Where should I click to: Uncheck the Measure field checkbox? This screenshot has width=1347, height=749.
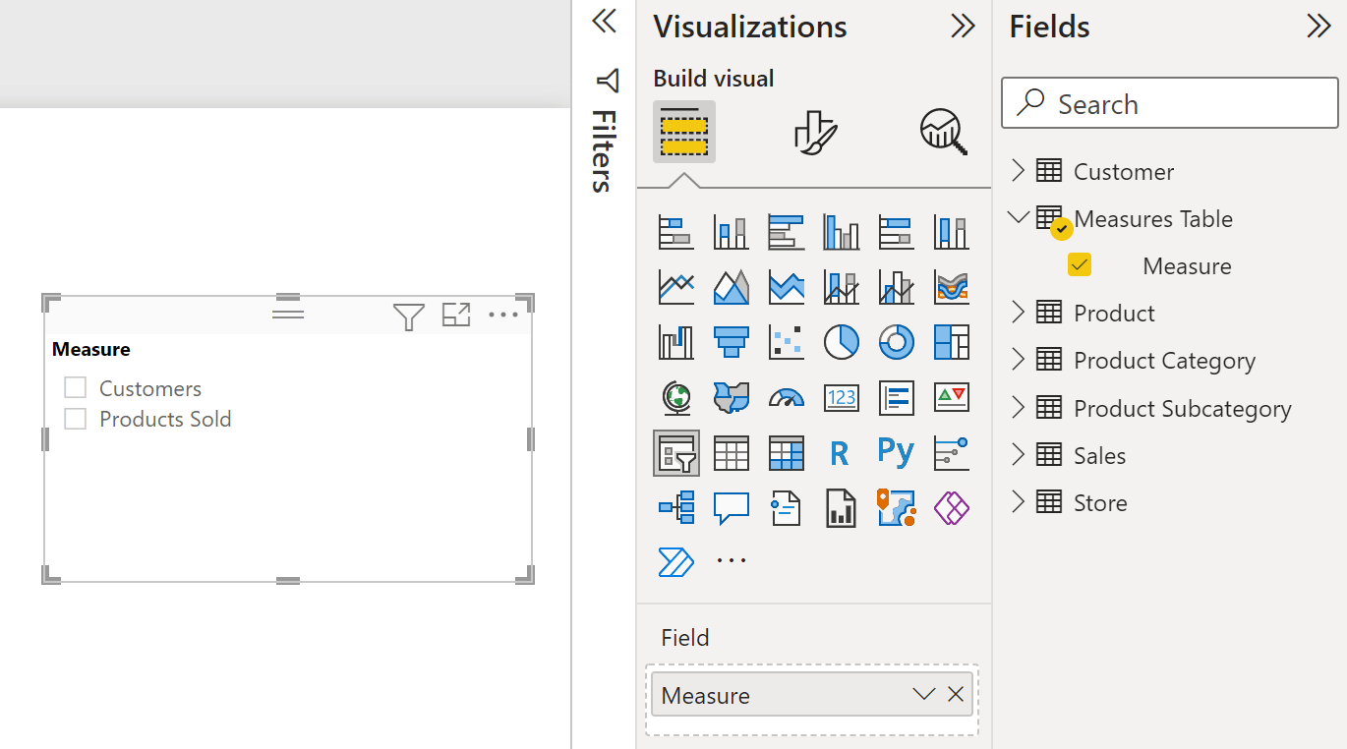pyautogui.click(x=1080, y=264)
